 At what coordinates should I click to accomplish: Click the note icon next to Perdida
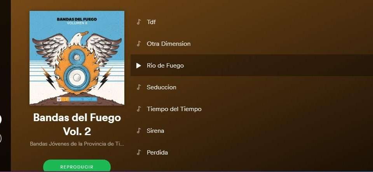click(x=139, y=152)
